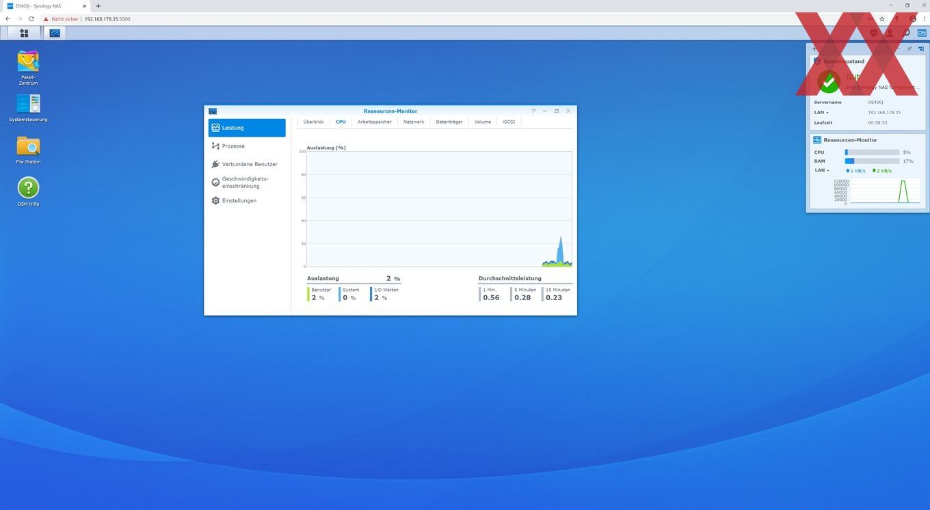930x510 pixels.
Task: Click the widget RAM usage bar
Action: 872,161
